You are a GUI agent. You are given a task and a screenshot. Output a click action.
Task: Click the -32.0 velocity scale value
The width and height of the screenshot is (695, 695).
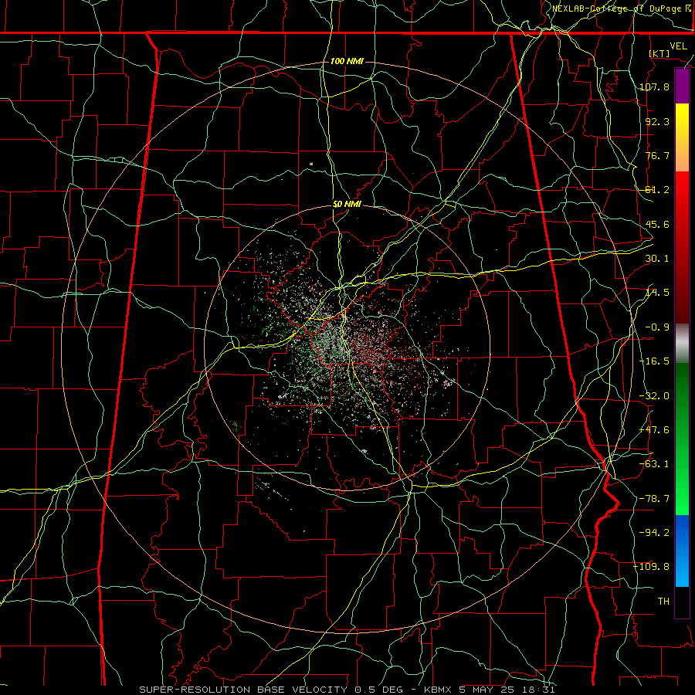[x=654, y=396]
